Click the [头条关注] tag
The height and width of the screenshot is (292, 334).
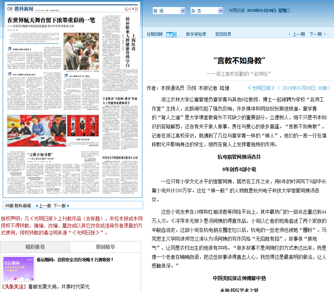click(14, 287)
